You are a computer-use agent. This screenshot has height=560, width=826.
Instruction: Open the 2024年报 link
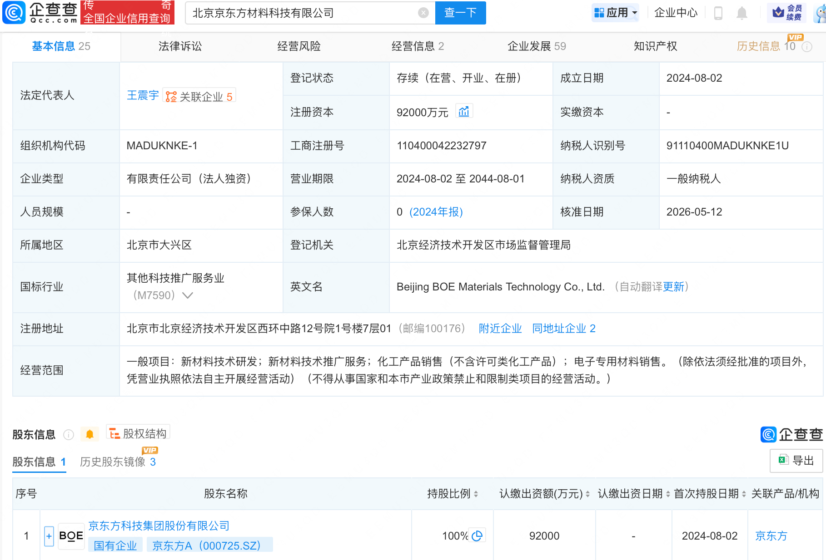(x=436, y=212)
